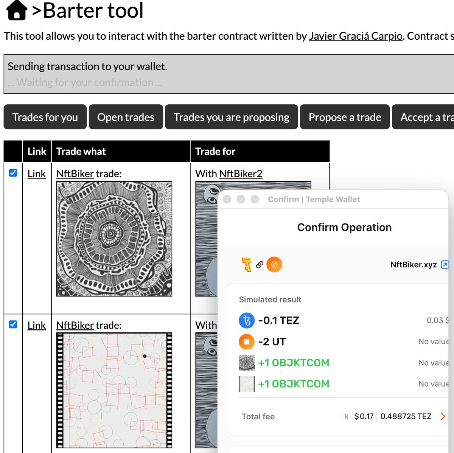454x453 pixels.
Task: Click the orange UT token icon
Action: tap(247, 342)
